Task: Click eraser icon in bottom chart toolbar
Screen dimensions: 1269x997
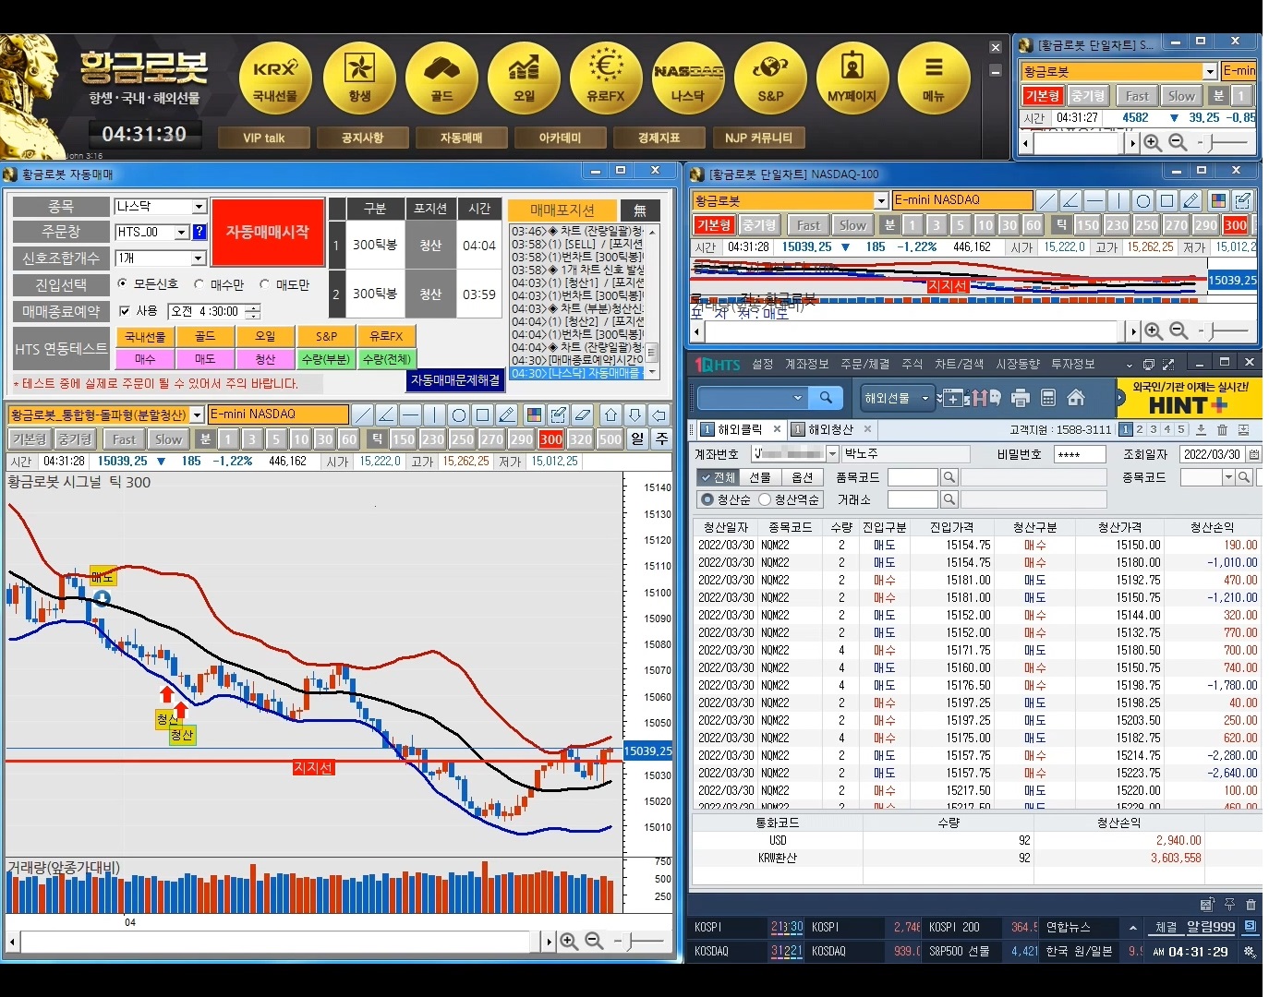Action: (x=582, y=414)
